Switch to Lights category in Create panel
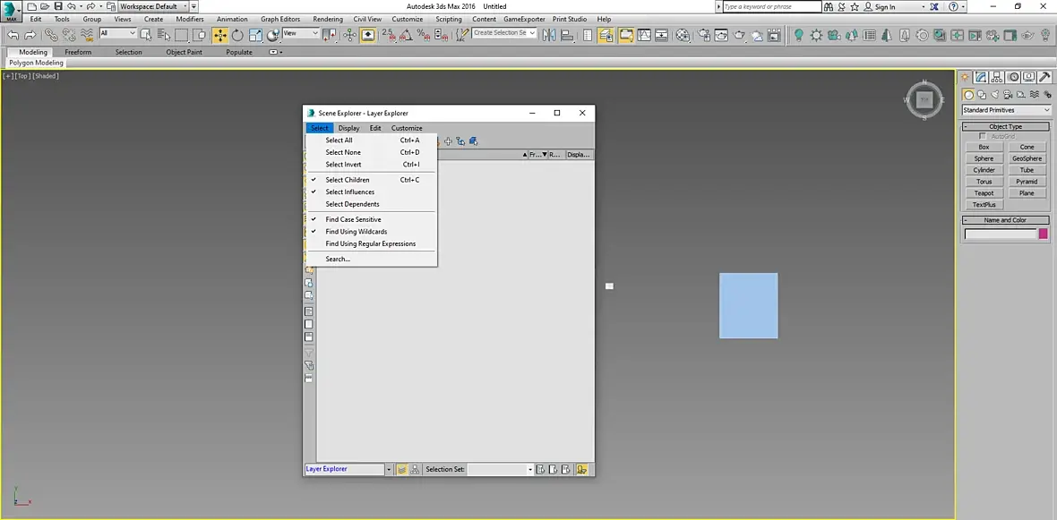The width and height of the screenshot is (1057, 520). 995,95
